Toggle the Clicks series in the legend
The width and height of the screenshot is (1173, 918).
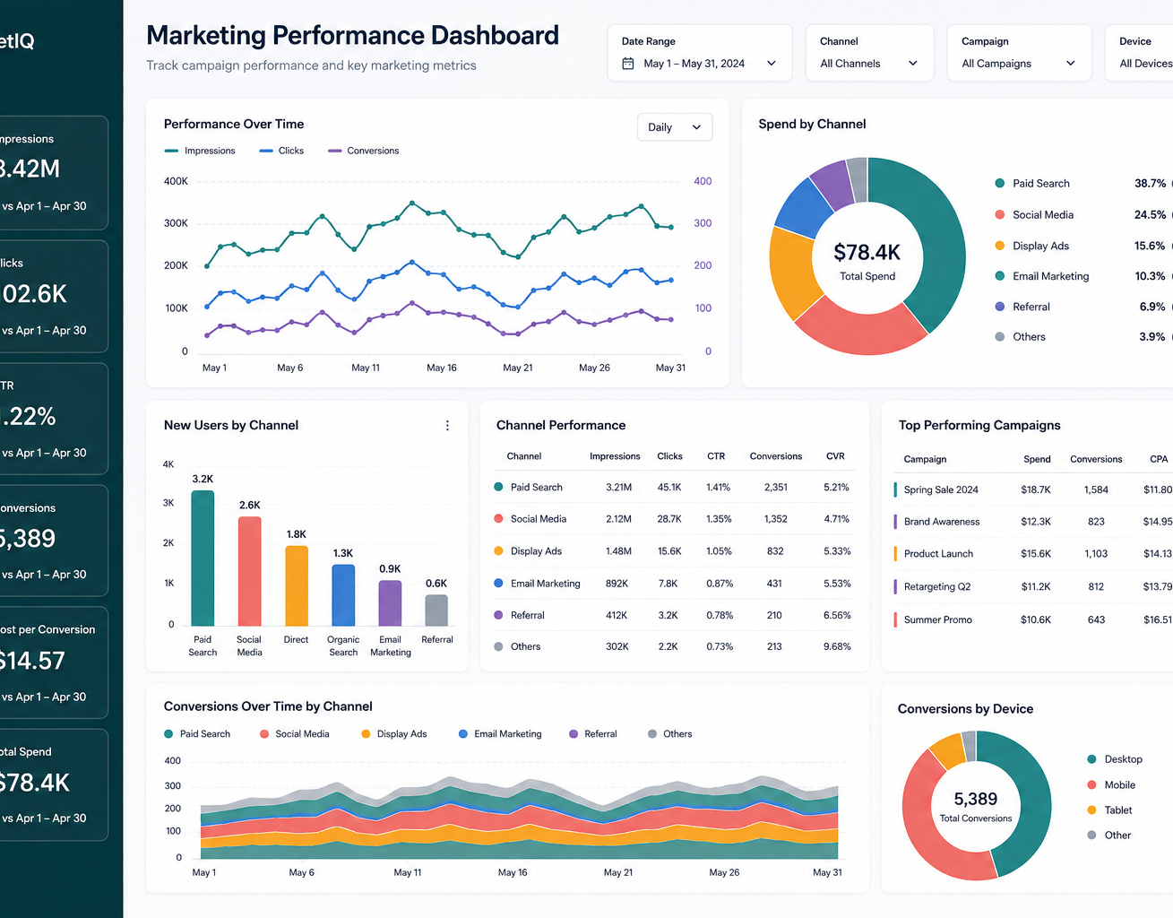point(281,151)
